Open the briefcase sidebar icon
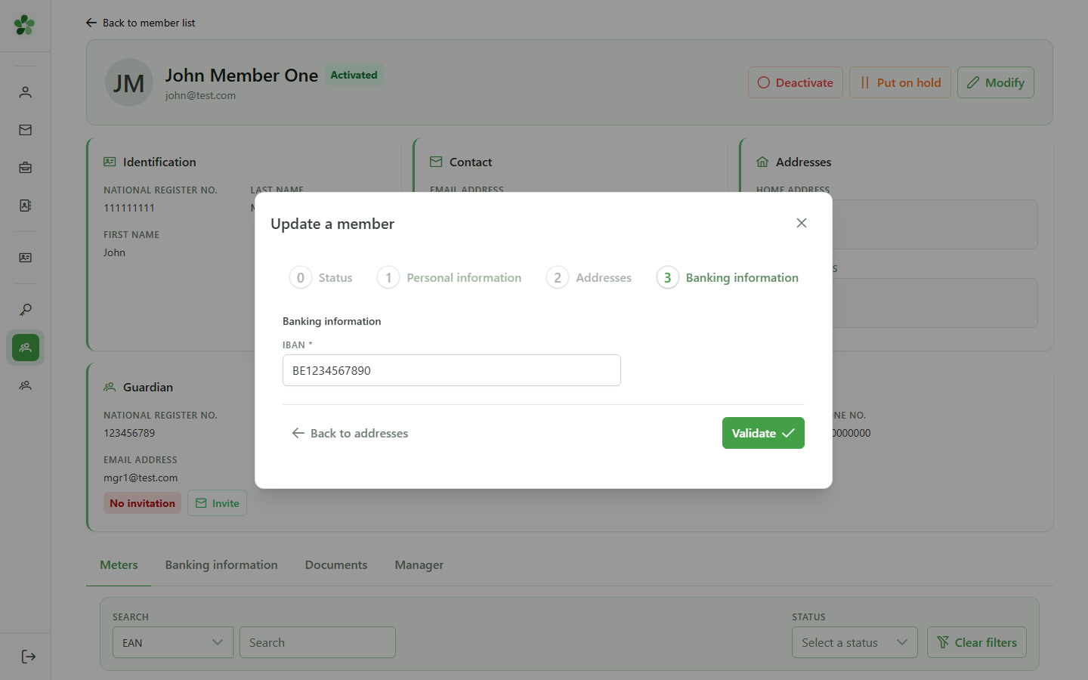Viewport: 1088px width, 680px height. [25, 168]
